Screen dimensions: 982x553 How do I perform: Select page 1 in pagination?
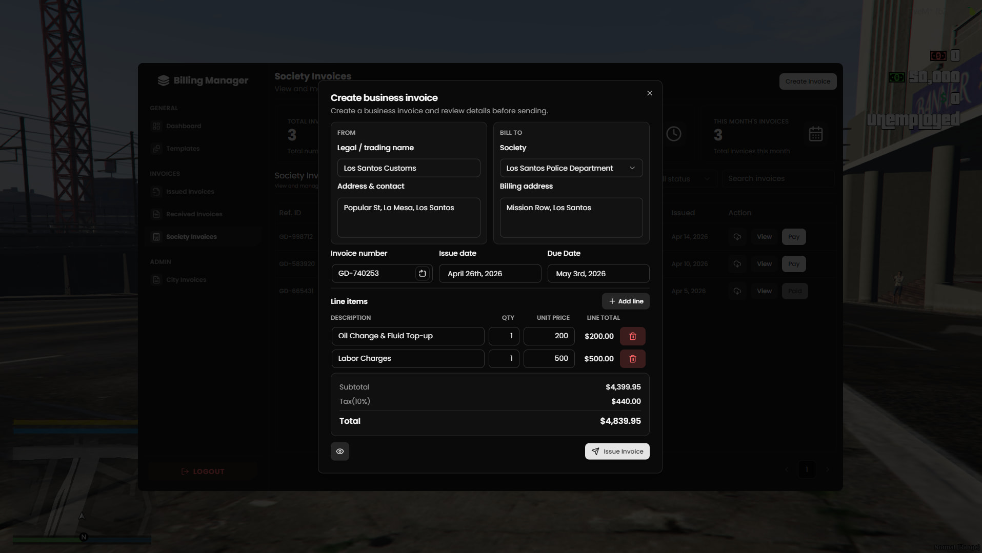807,469
